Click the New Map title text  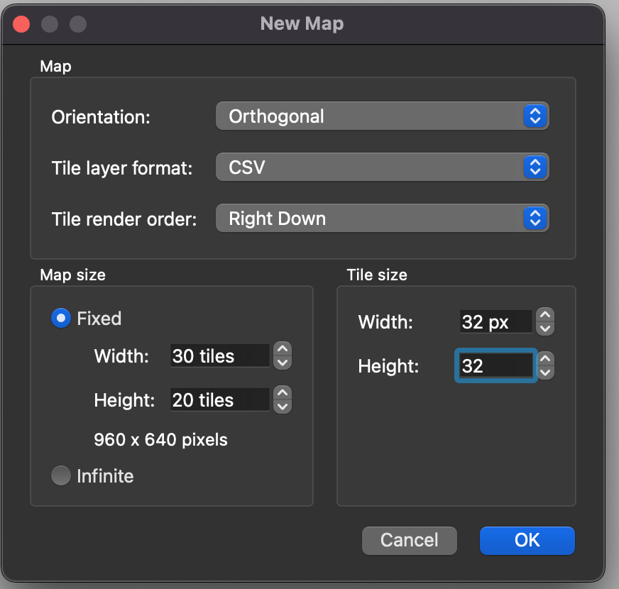(302, 23)
